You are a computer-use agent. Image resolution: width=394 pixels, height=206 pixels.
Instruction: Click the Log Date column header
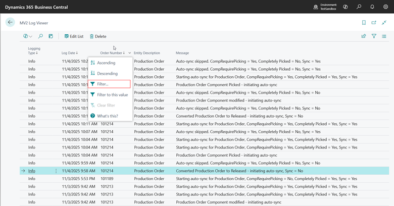70,53
